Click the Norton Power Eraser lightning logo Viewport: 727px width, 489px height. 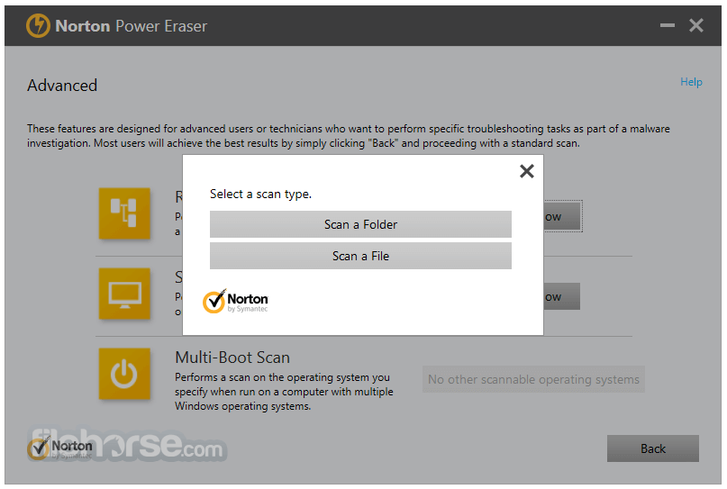[38, 25]
